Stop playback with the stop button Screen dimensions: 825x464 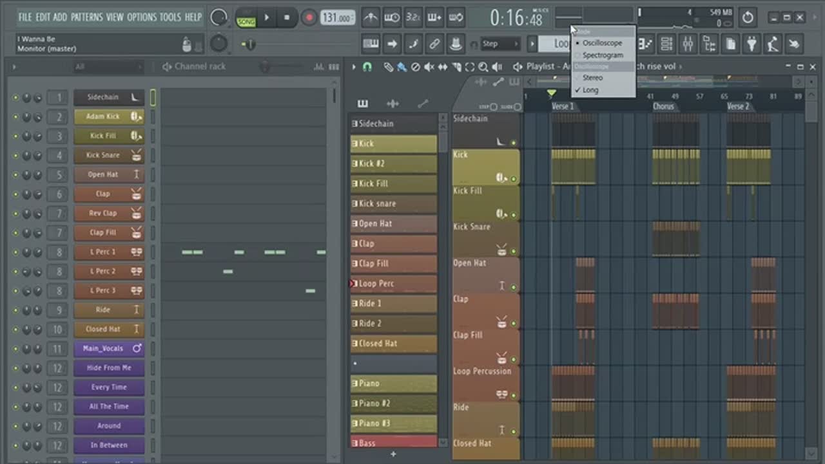(x=287, y=18)
